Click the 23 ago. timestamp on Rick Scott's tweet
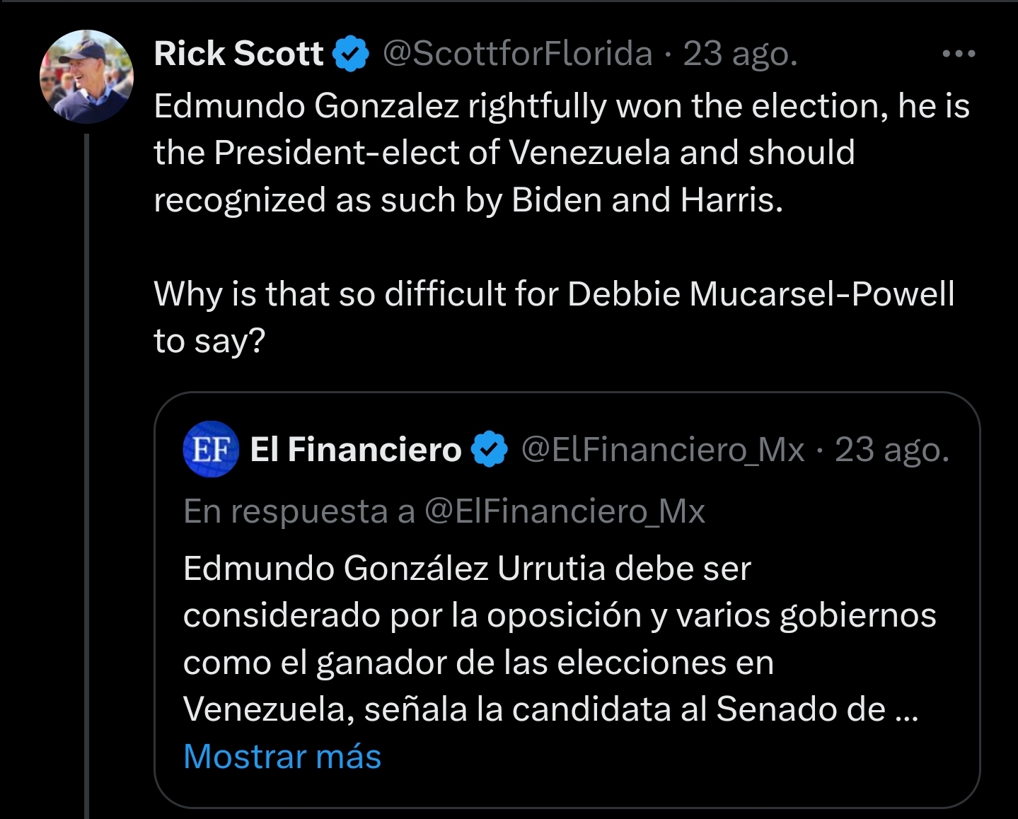The width and height of the screenshot is (1018, 819). 740,54
